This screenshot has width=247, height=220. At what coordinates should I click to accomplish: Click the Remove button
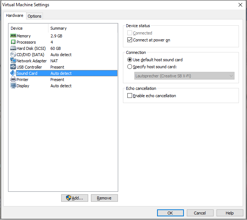[104, 198]
